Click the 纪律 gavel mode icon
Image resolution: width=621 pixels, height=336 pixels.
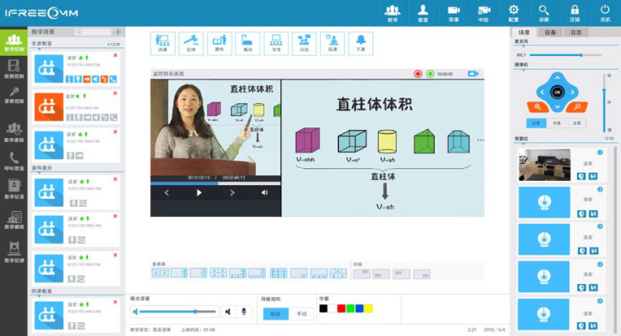tap(191, 43)
